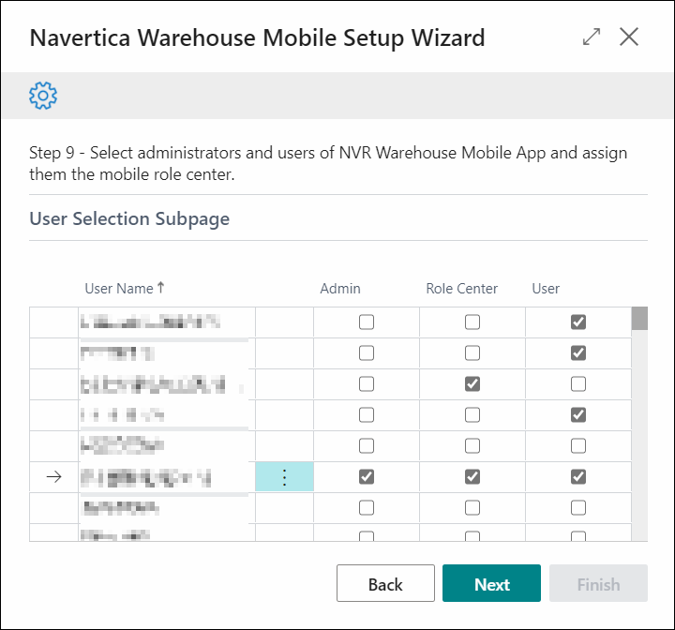Check Admin in the row just below the selected row
This screenshot has height=630, width=675.
click(367, 508)
